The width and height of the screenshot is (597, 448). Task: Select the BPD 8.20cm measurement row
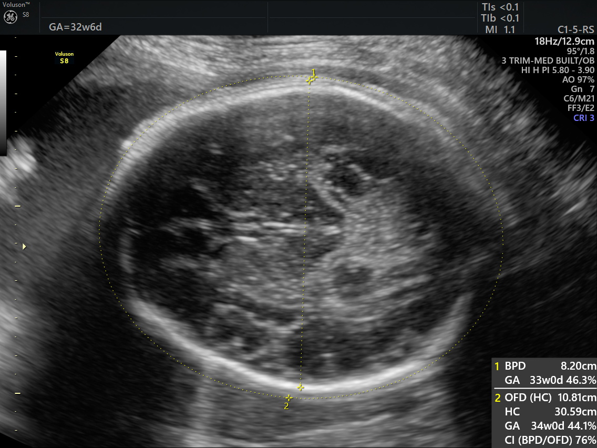545,366
